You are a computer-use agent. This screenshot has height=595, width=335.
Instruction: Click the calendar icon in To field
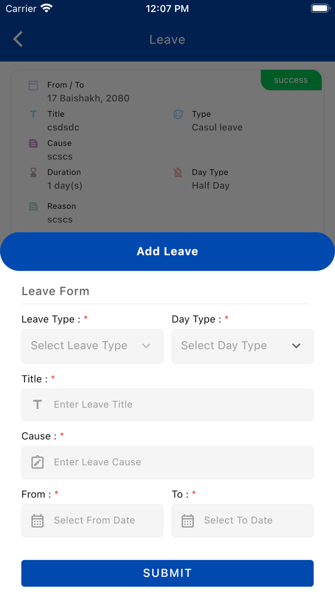tap(188, 521)
